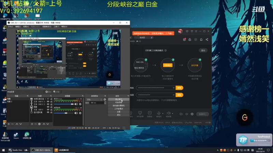Image resolution: width=273 pixels, height=153 pixels.
Task: Open the OBS Studio desktop shortcut
Action: coord(16,16)
